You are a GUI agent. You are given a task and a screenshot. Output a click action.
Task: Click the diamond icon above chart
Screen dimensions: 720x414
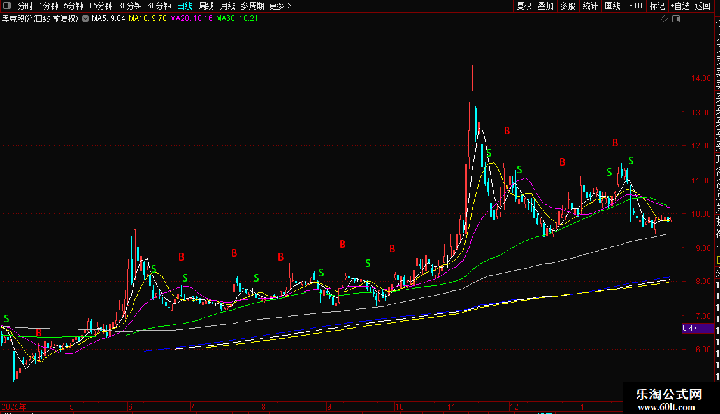(664, 19)
